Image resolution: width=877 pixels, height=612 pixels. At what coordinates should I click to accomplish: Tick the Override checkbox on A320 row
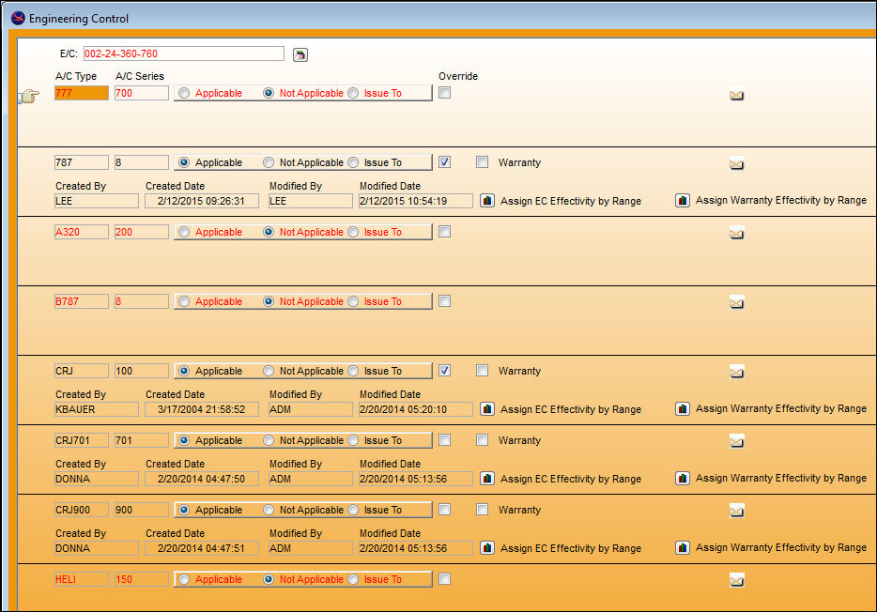point(445,232)
